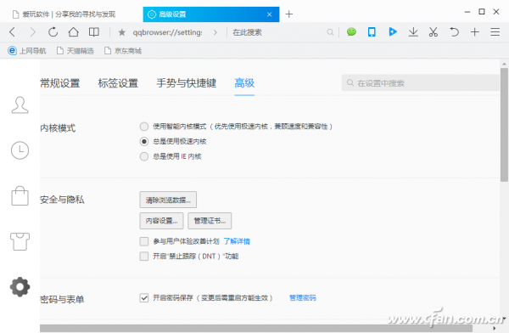Open the 京东商城 bookmark
The height and width of the screenshot is (333, 509).
click(x=123, y=51)
